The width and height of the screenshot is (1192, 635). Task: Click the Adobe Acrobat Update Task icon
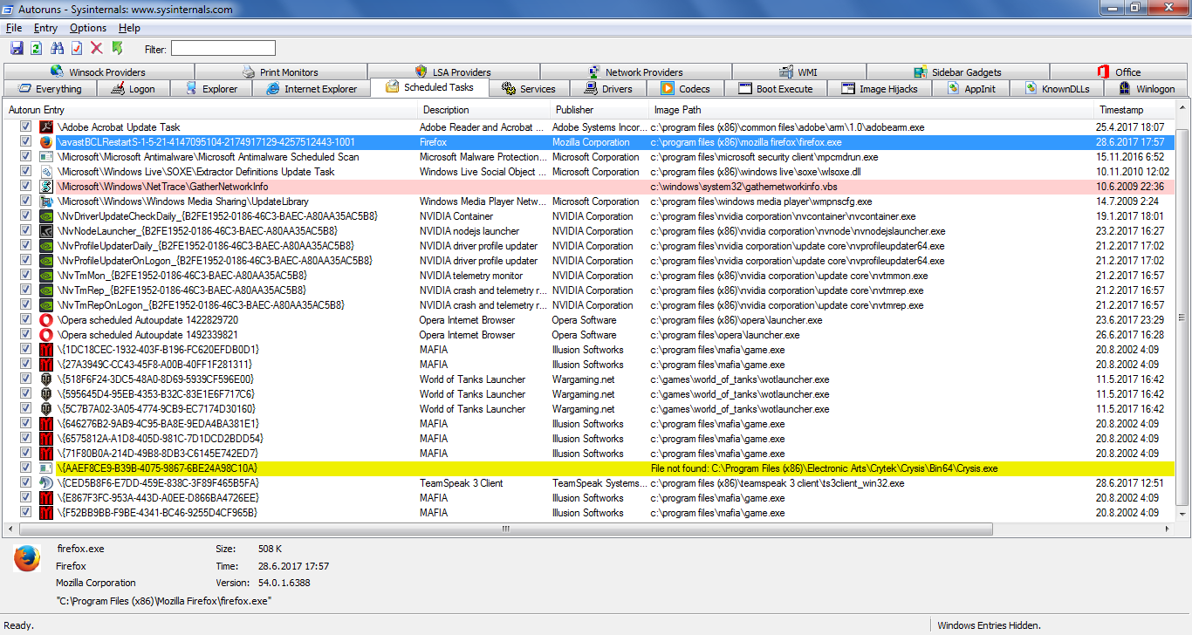click(x=47, y=127)
